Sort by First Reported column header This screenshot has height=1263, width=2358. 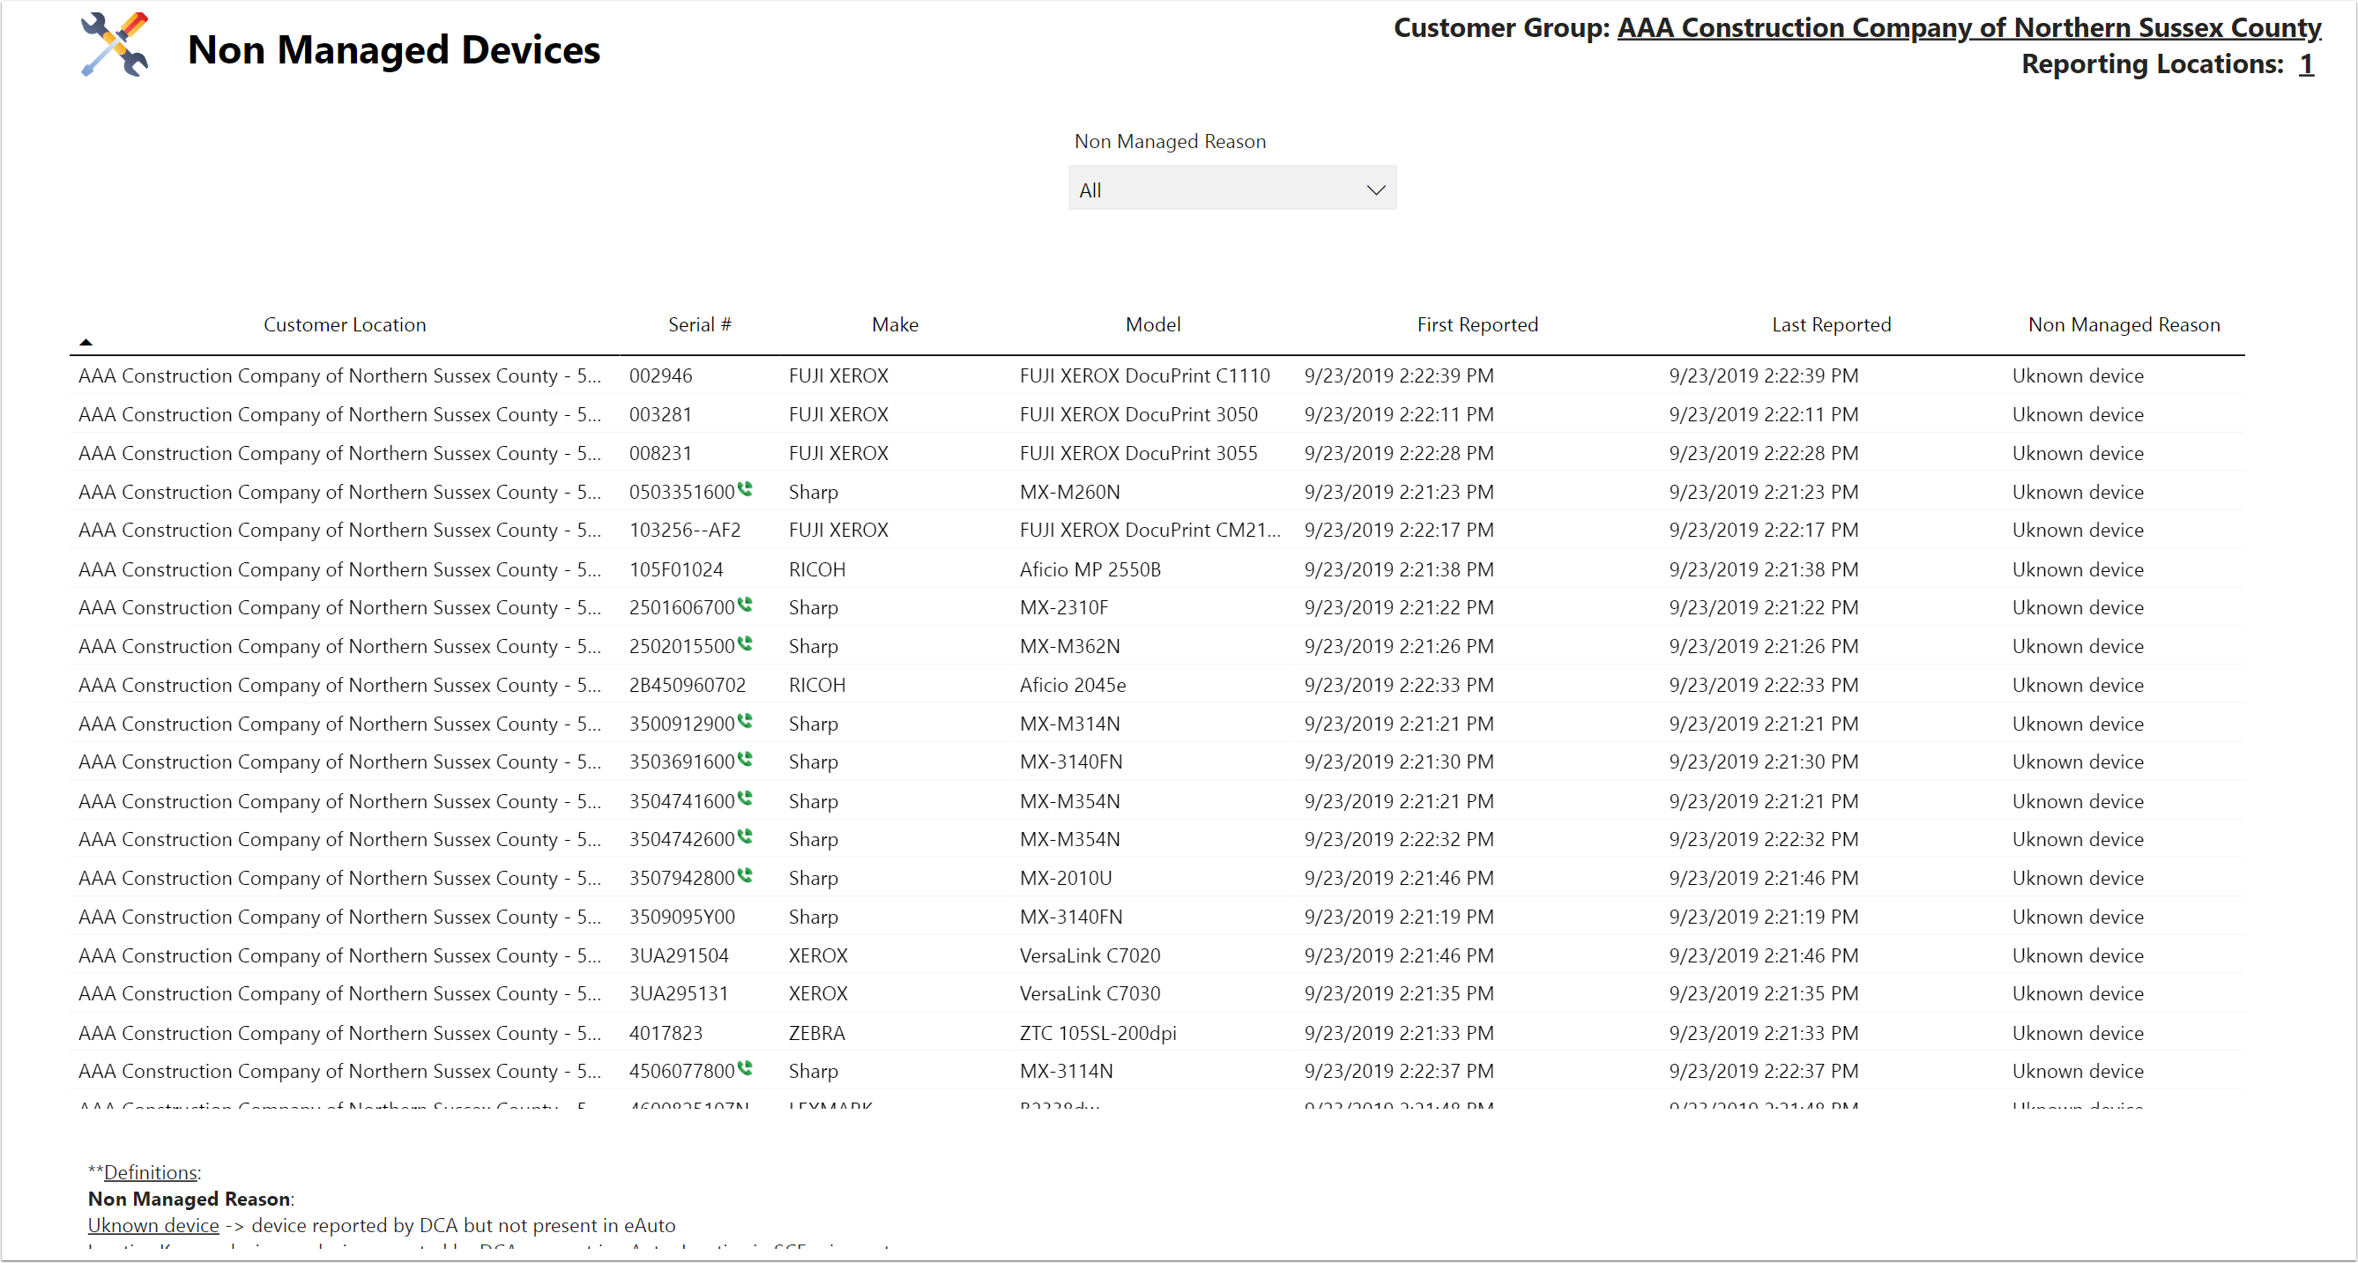coord(1477,325)
